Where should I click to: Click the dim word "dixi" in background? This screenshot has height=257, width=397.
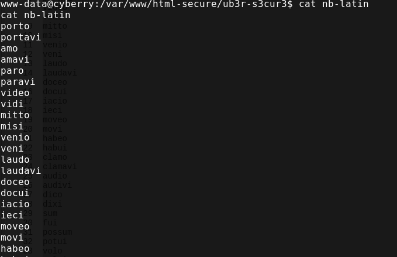tap(52, 204)
